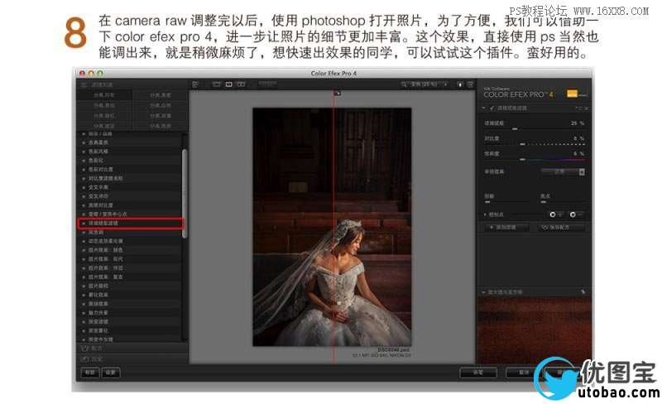
Task: Switch to single image view mode
Action: point(216,84)
